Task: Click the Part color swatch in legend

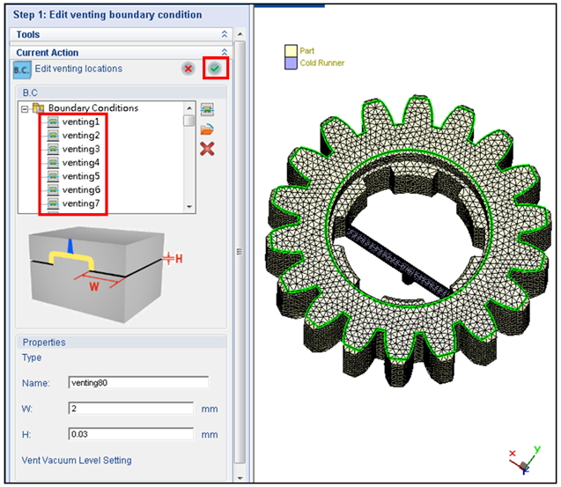Action: (291, 50)
